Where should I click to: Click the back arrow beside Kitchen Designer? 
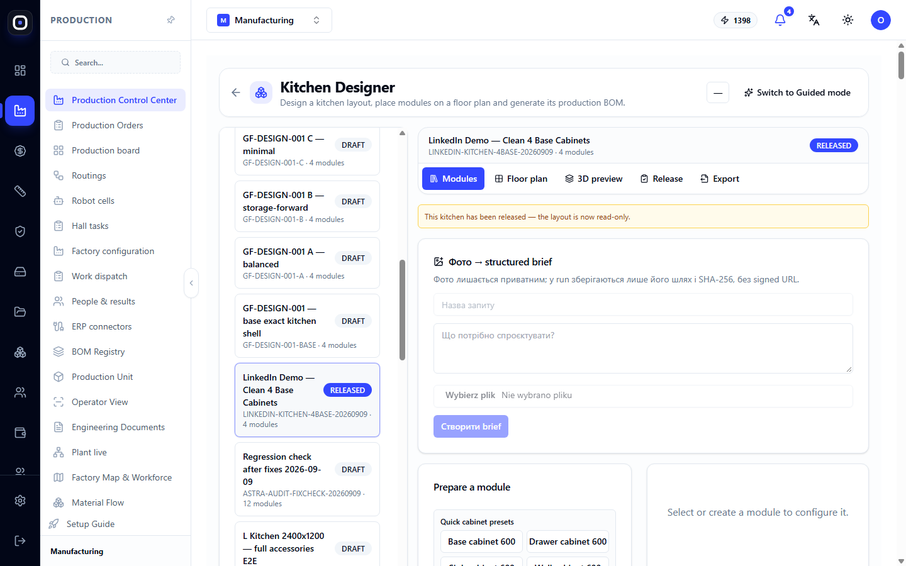coord(236,92)
